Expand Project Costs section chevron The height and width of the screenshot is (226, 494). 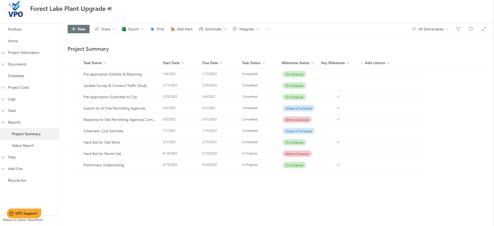pos(3,87)
